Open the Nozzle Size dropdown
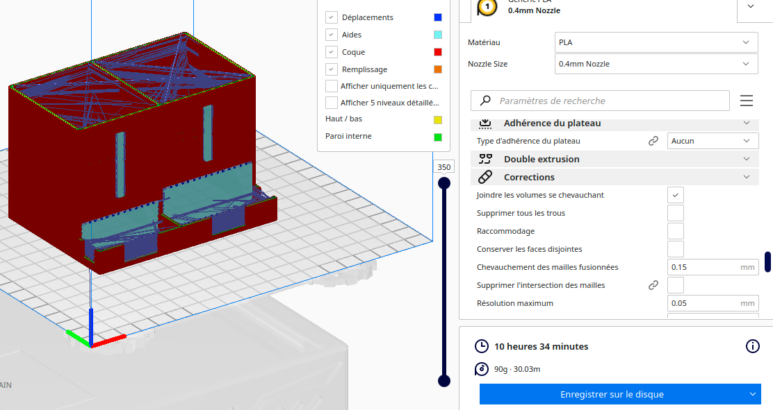 (x=656, y=64)
